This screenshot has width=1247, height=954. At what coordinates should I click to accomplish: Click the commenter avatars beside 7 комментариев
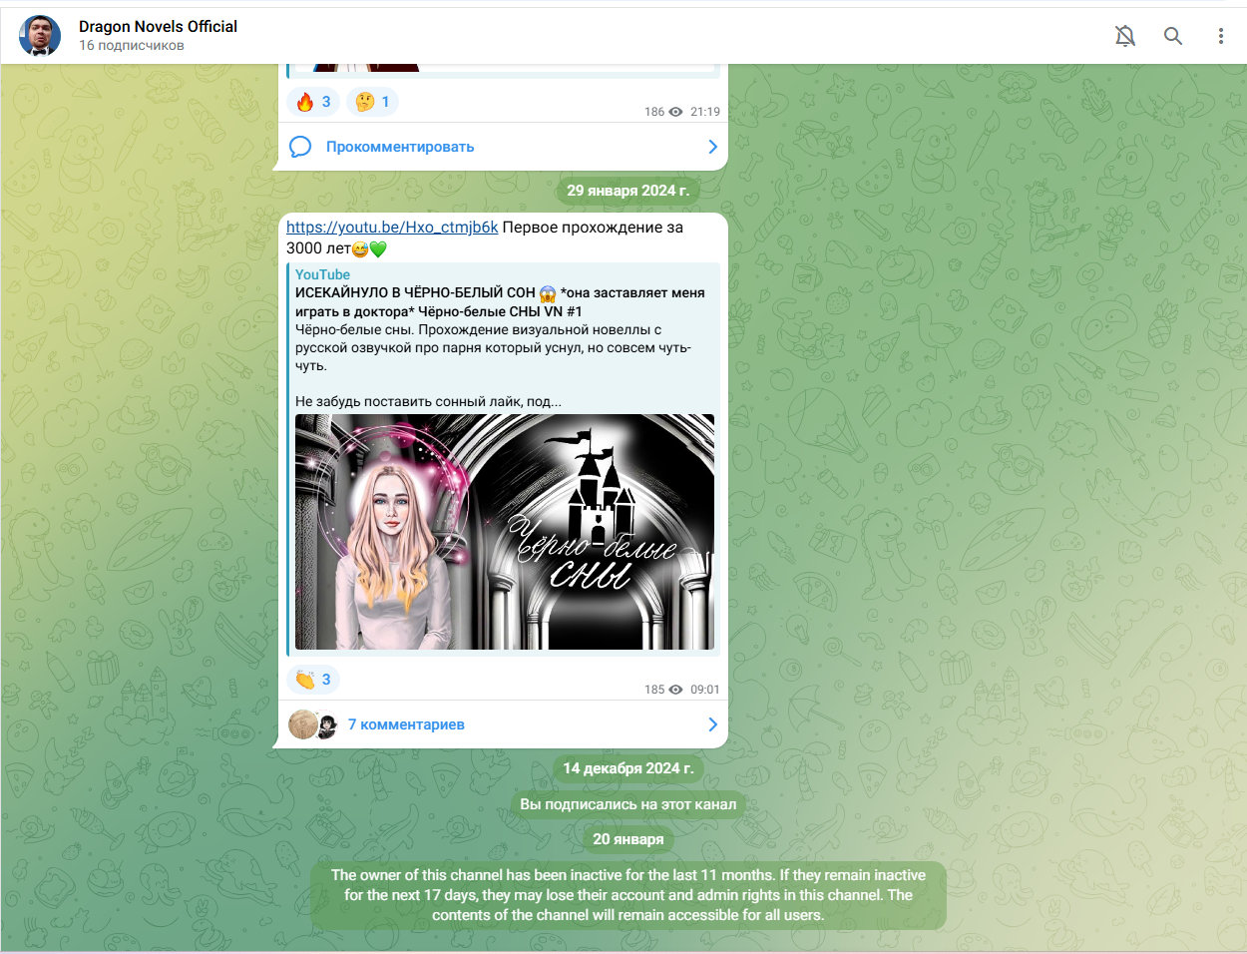click(x=313, y=724)
